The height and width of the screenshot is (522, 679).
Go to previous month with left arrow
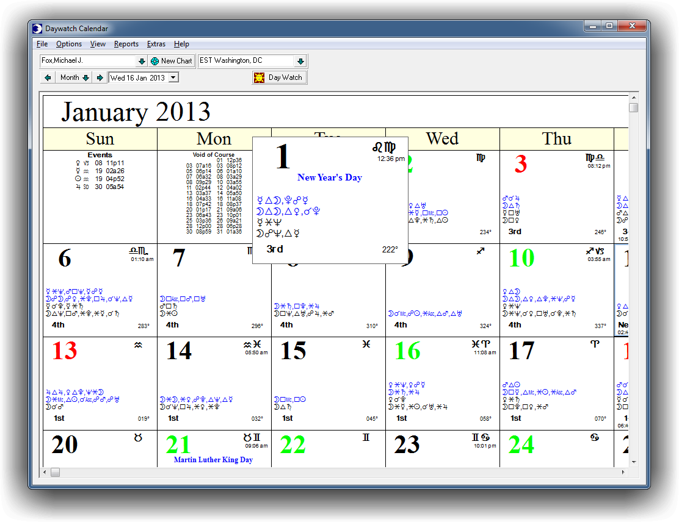48,77
